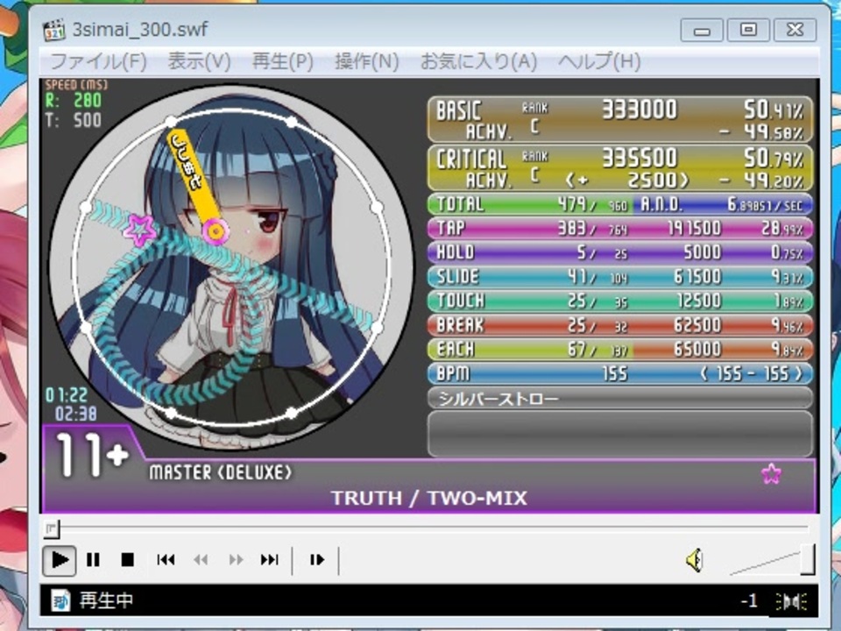Advance one frame with the step-forward control
Screen dimensions: 841x631
pyautogui.click(x=316, y=560)
